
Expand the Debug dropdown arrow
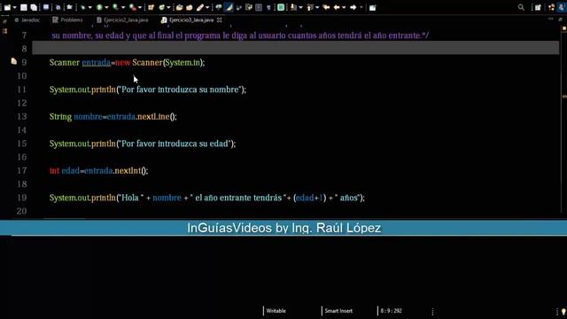click(x=90, y=8)
